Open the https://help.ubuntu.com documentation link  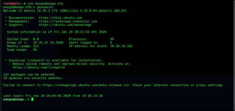coord(60,18)
